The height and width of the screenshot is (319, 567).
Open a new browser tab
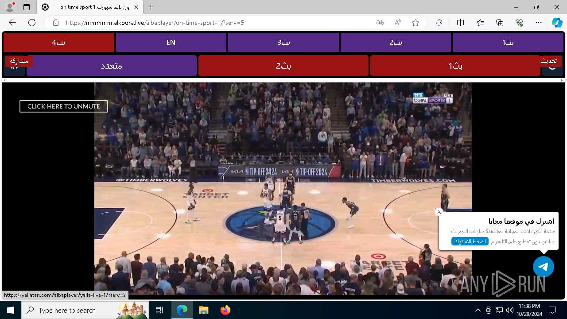[151, 7]
